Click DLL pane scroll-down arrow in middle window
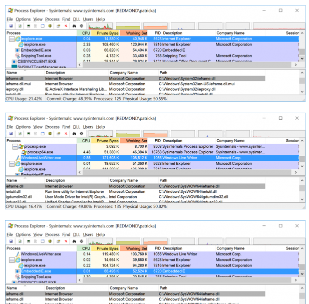Screen dimensions: 309x304 (x=302, y=199)
